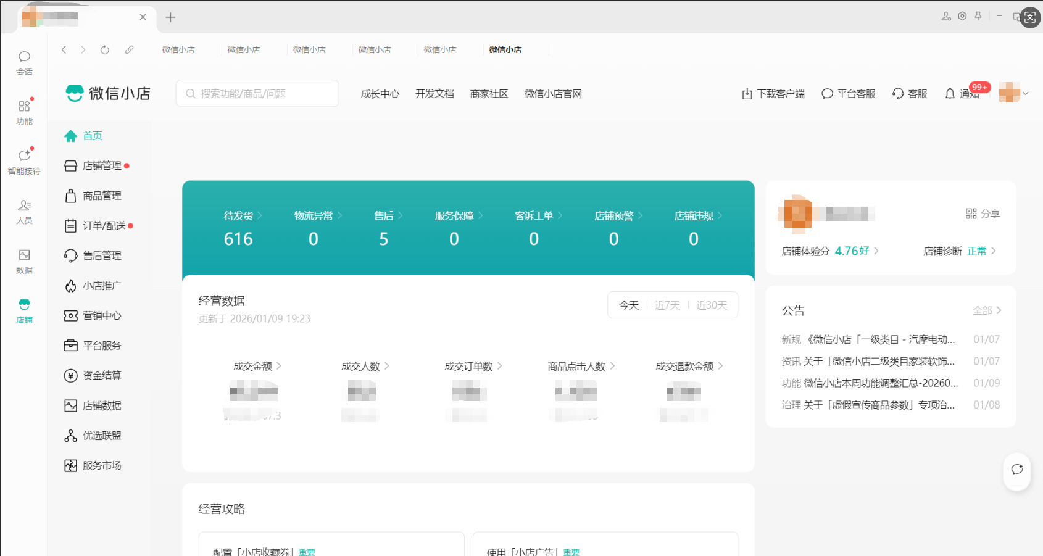Screen dimensions: 1043x556
Task: Open 微信小店官网 in top navigation
Action: click(553, 94)
